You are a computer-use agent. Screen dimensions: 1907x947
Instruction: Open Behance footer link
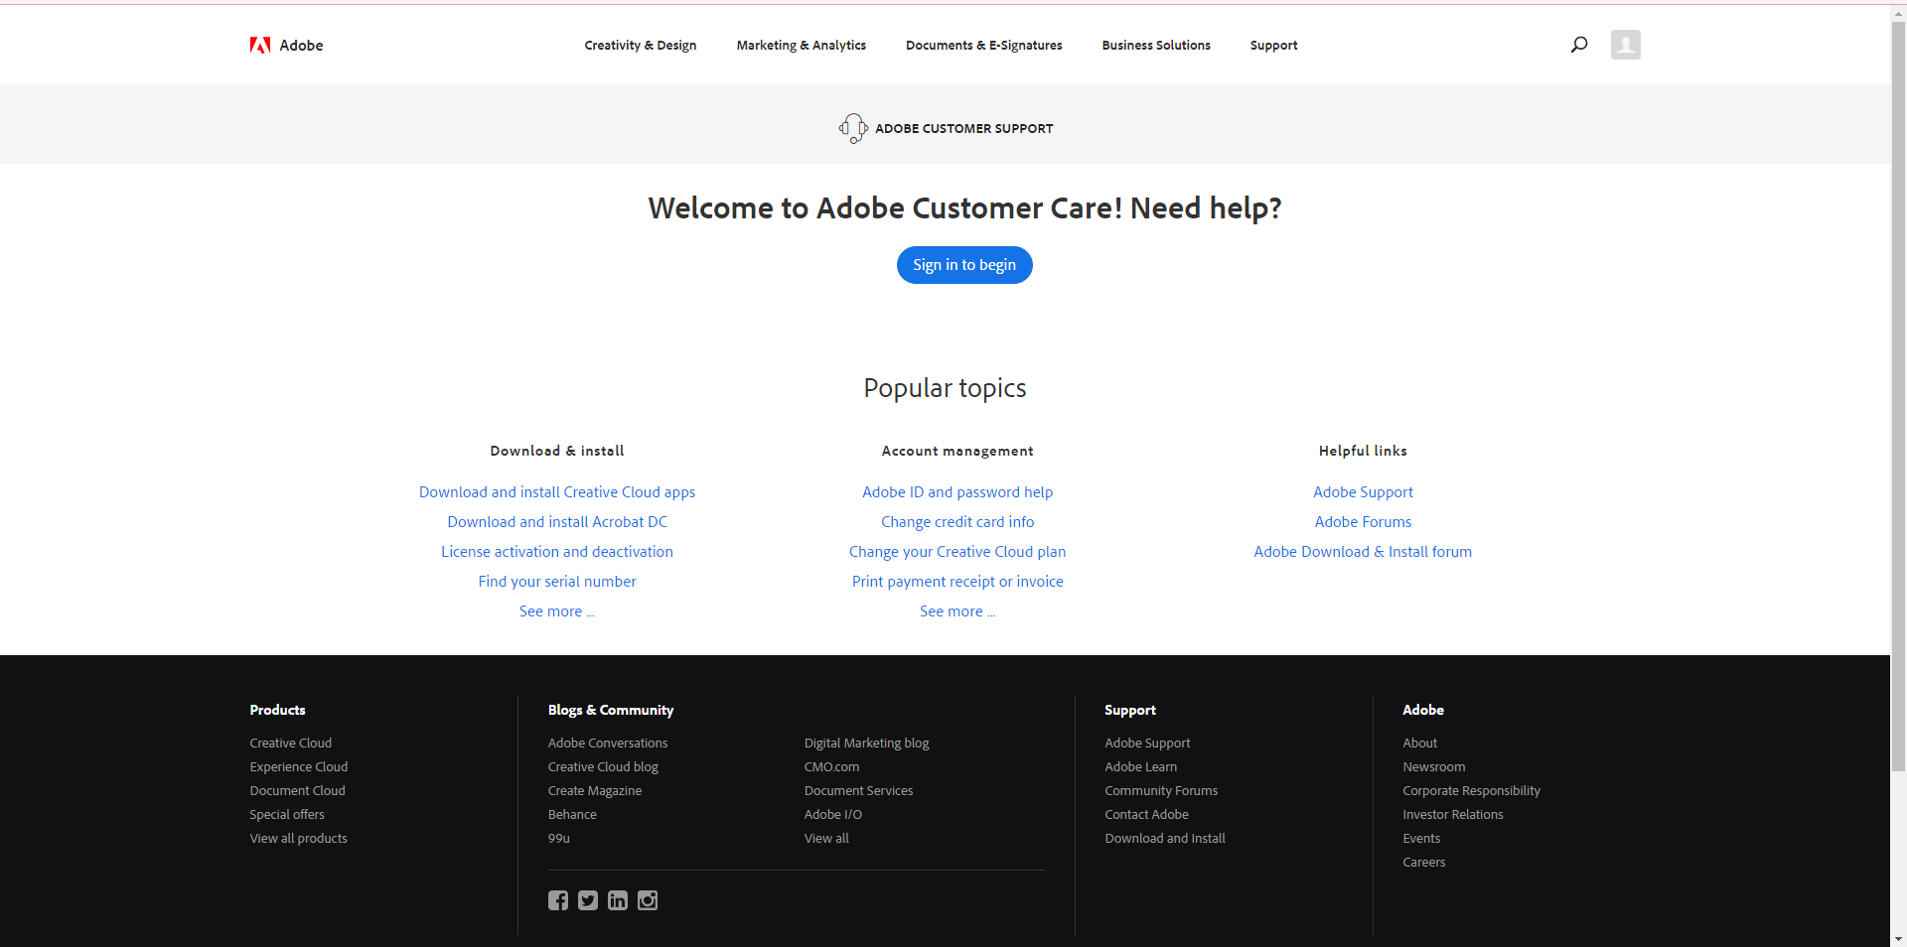pos(572,814)
